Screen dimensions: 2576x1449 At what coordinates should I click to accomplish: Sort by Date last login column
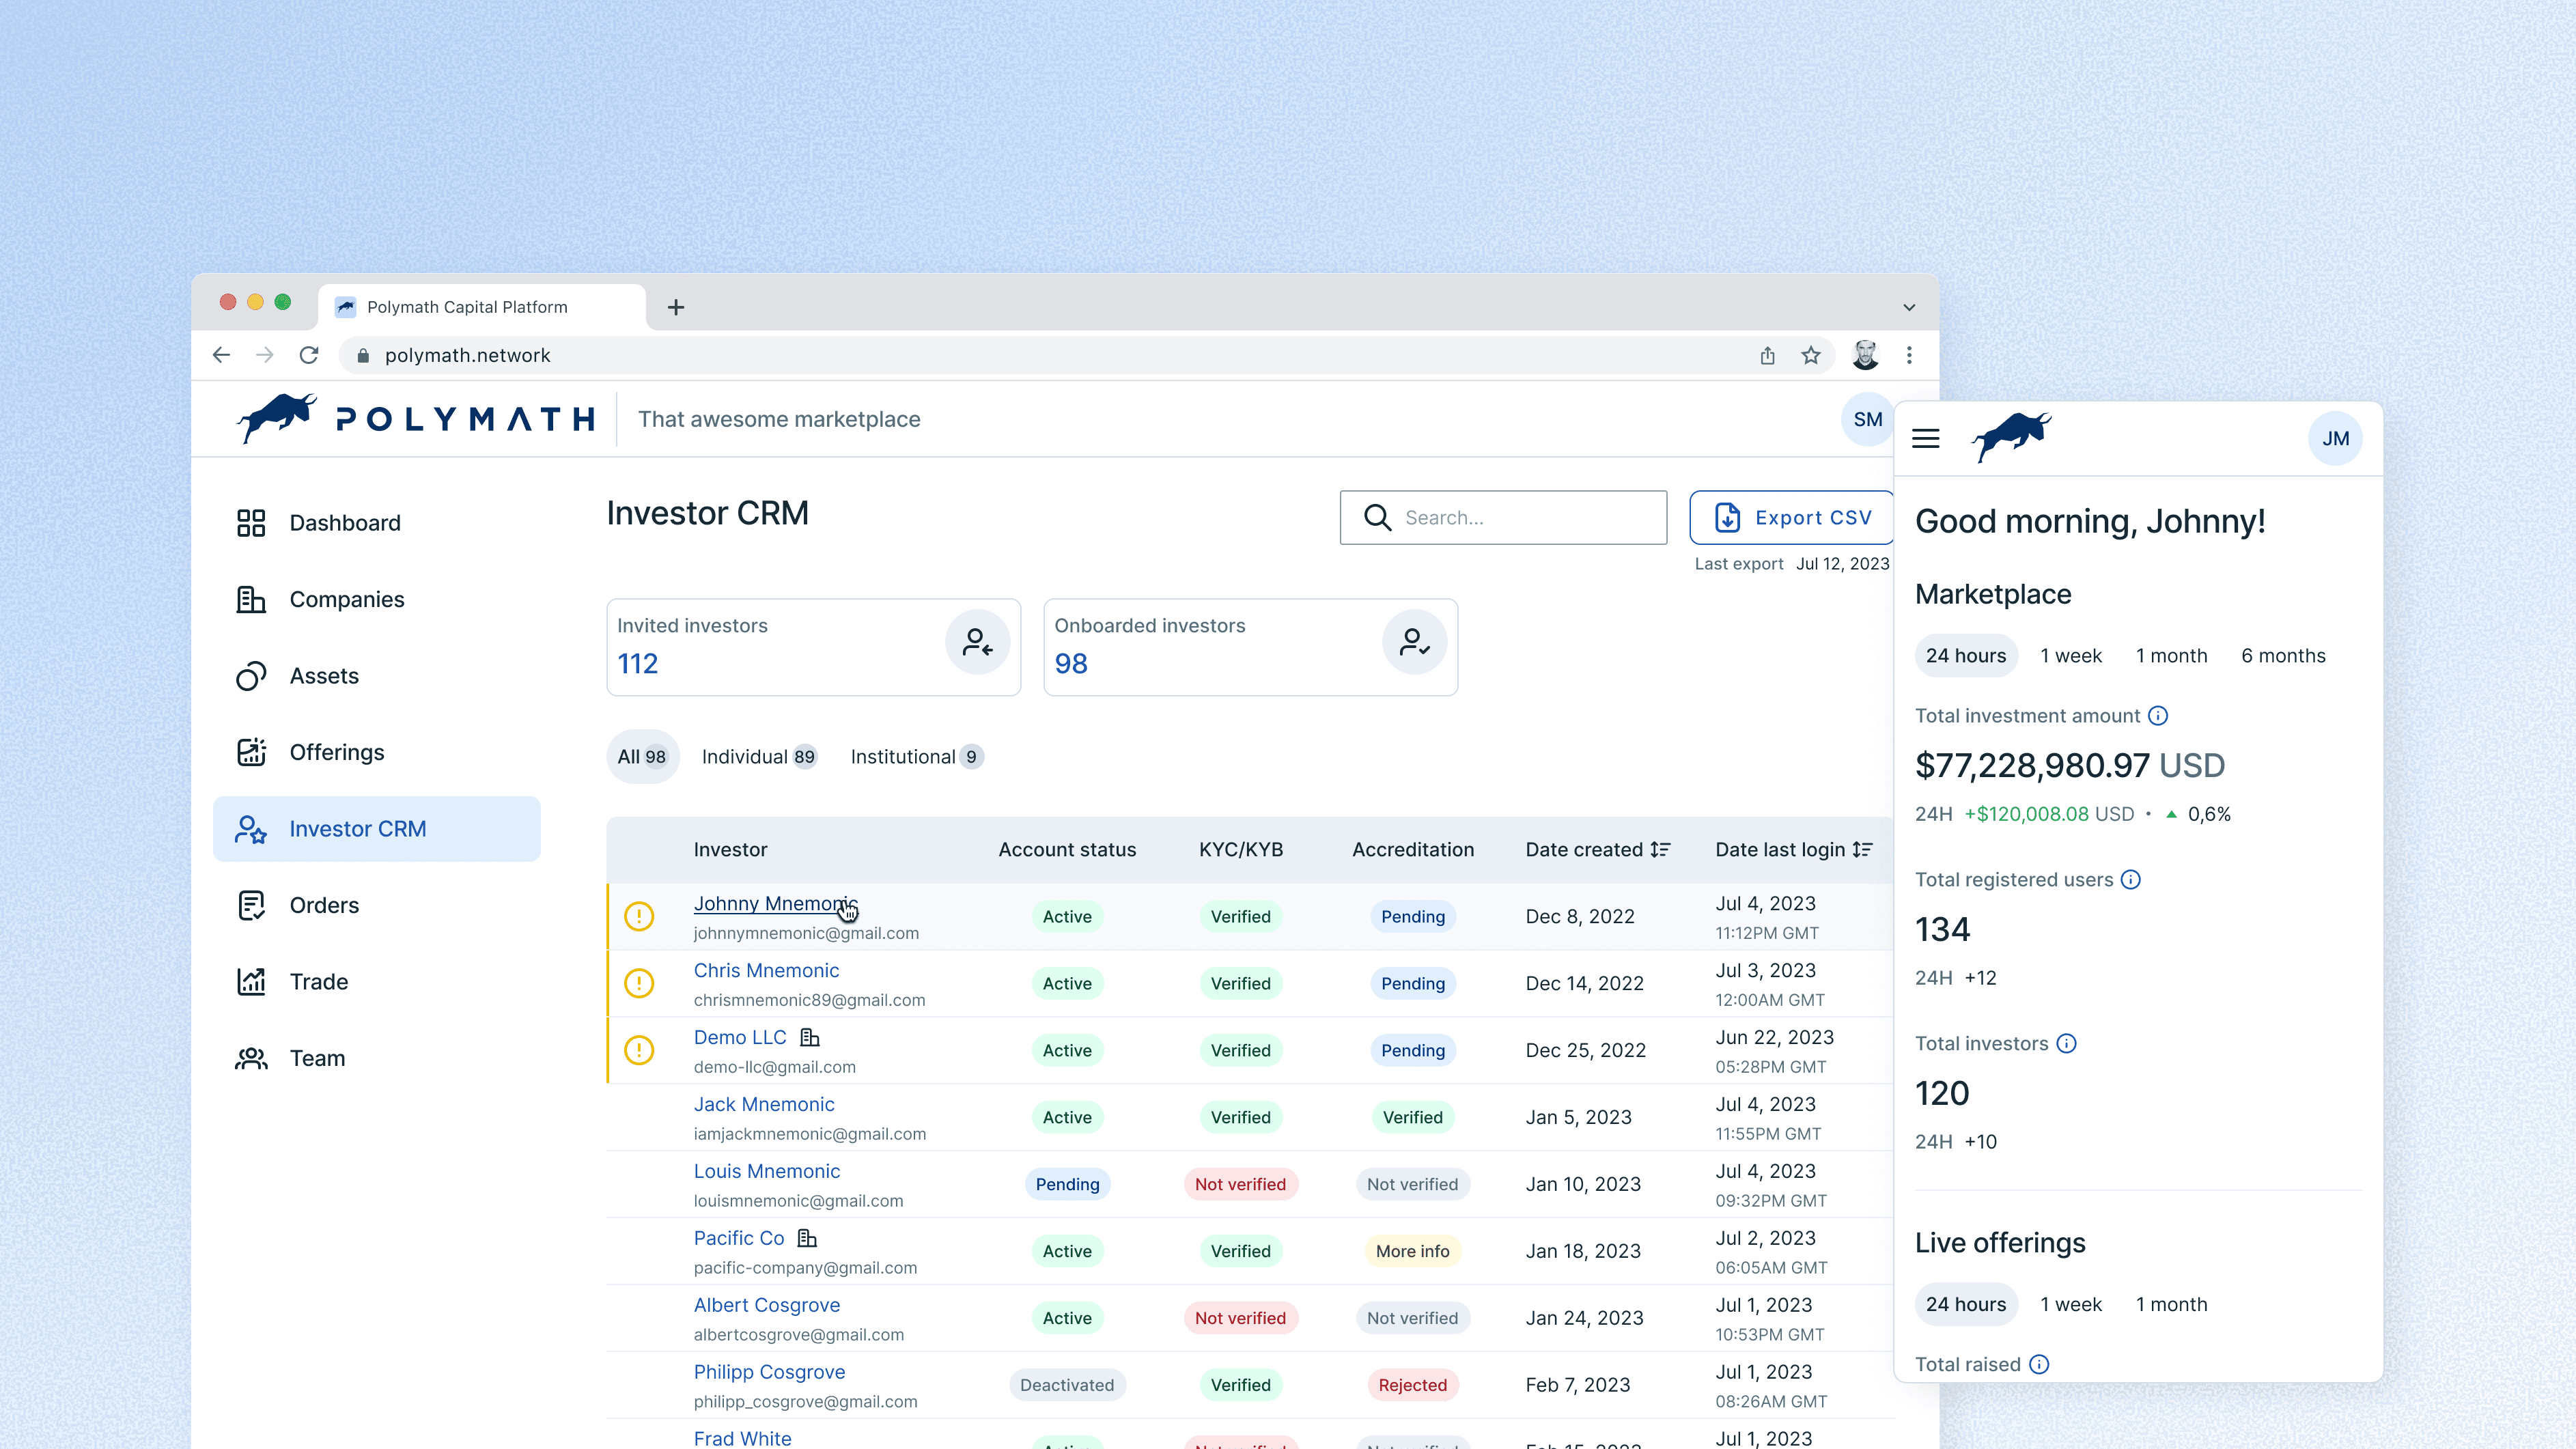click(x=1862, y=849)
